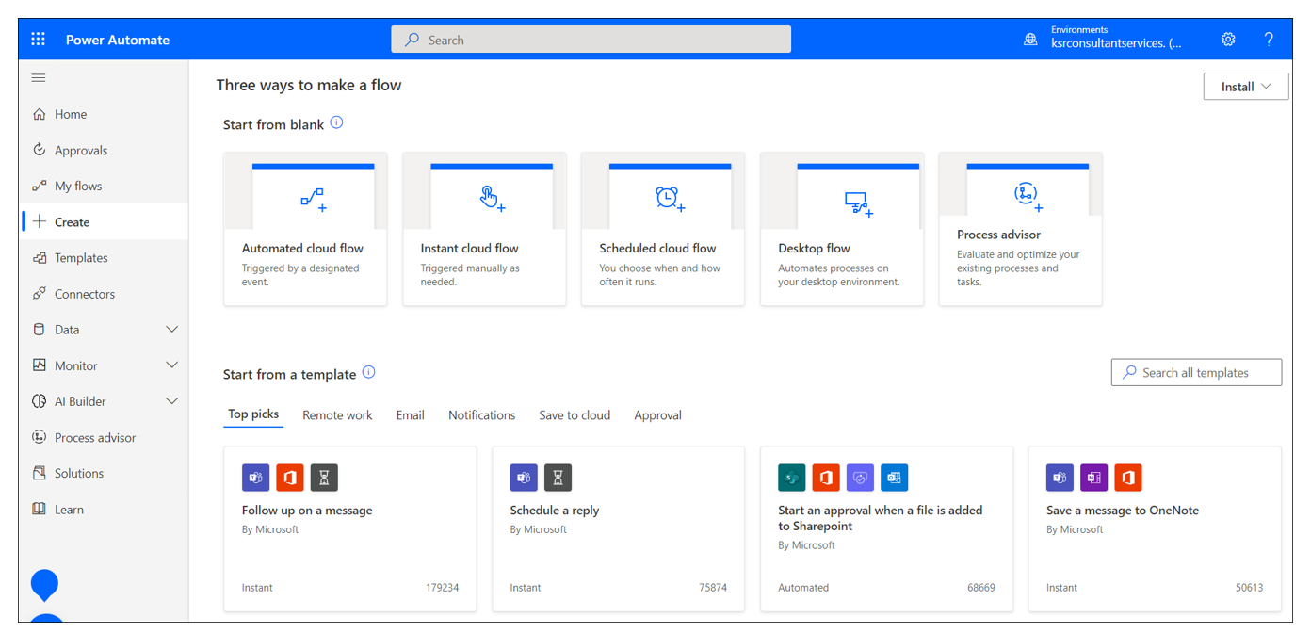Click the Process advisor sidebar icon

click(39, 437)
